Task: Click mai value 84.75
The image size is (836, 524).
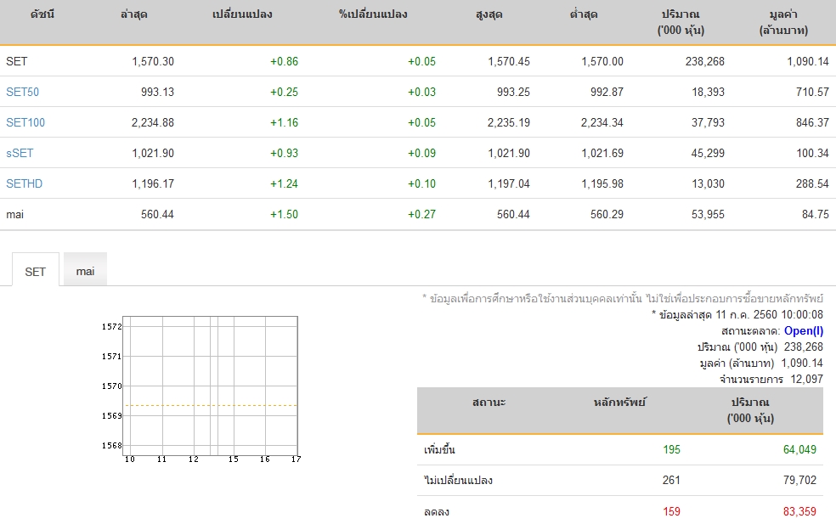Action: tap(816, 214)
